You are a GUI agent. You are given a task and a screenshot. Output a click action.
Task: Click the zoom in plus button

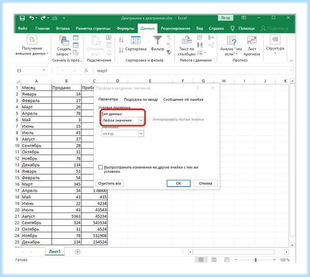274,260
